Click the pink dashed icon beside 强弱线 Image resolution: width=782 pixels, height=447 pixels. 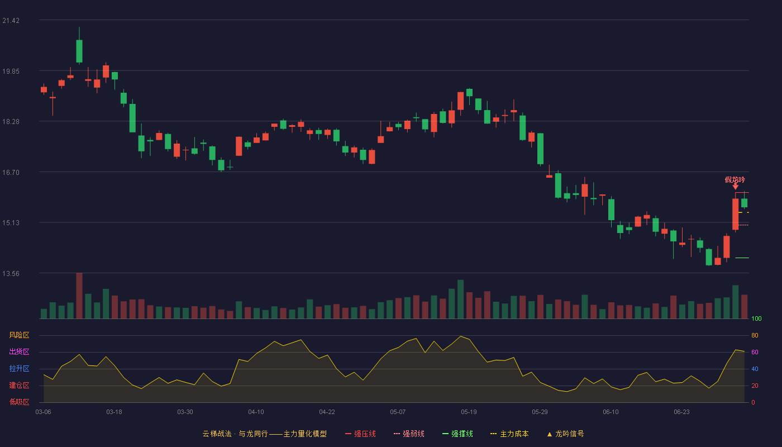coord(397,434)
